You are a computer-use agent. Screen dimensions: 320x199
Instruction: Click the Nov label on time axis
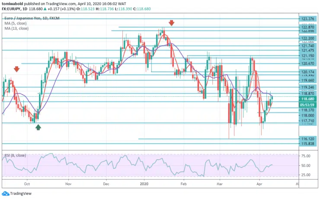click(x=68, y=183)
